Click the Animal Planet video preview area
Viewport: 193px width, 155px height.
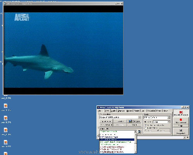click(x=63, y=50)
